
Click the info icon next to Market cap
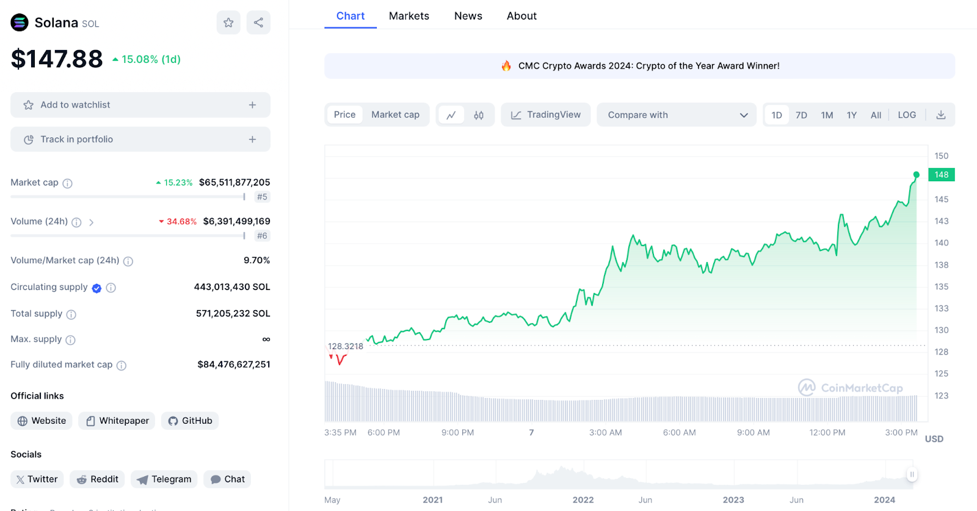pos(68,183)
